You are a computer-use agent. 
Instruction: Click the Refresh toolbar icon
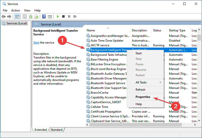coord(31,16)
